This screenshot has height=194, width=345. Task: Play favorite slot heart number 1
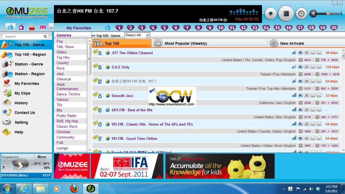119,28
